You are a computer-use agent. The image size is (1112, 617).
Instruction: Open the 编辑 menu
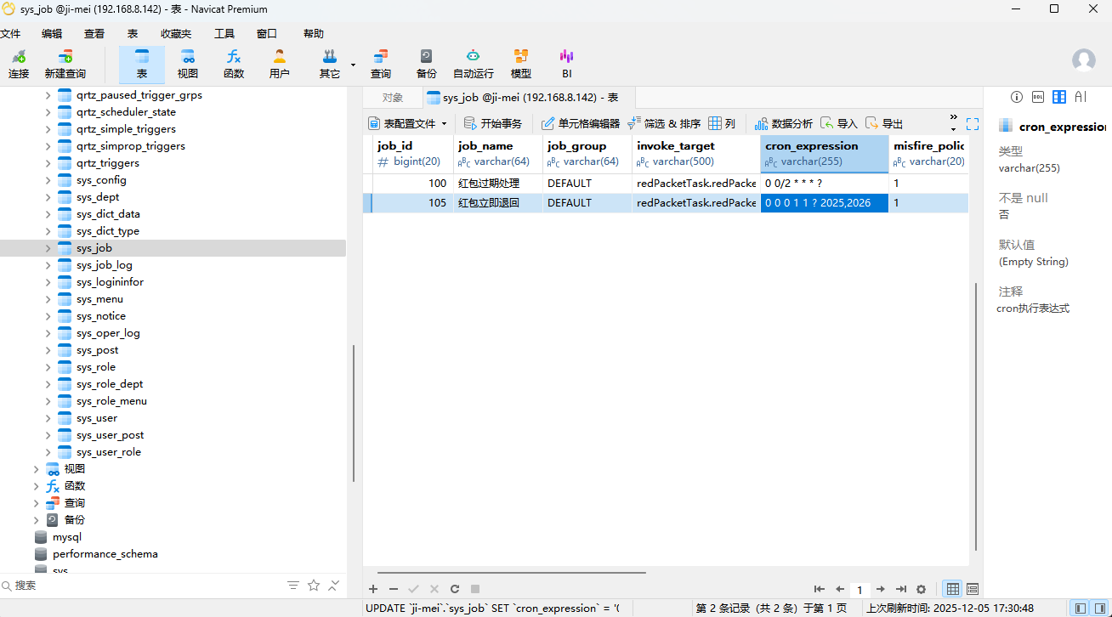point(52,33)
